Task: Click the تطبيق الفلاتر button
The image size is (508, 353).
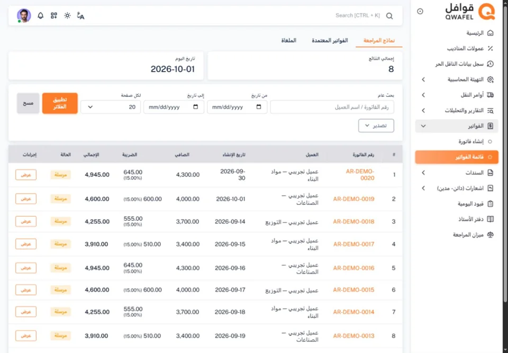Action: (60, 103)
